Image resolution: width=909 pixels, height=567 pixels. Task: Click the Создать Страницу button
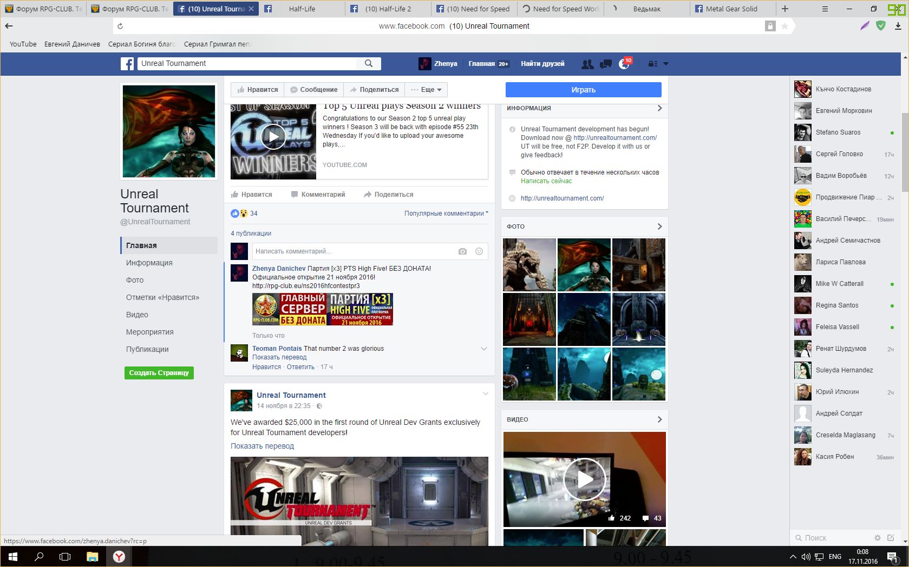[x=159, y=373]
